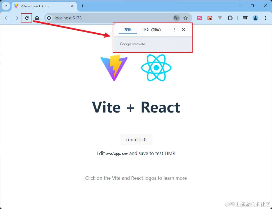Open the red paw extension icon
Image resolution: width=272 pixels, height=209 pixels.
coord(210,18)
